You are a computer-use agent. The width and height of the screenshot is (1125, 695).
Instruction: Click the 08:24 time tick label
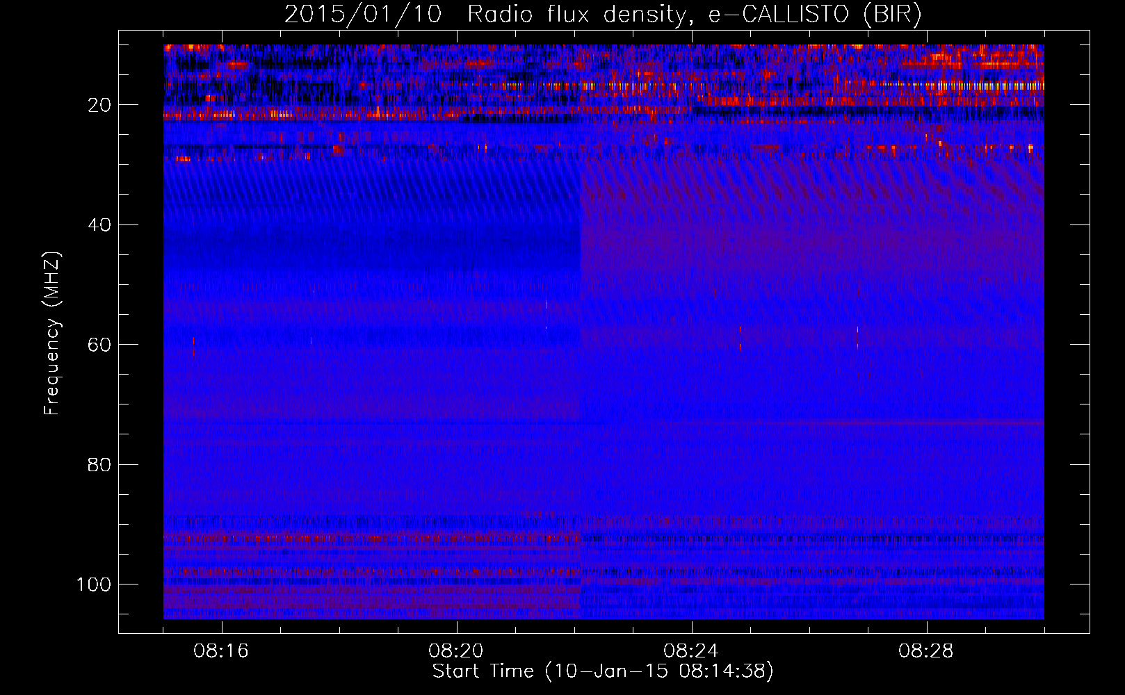[691, 651]
